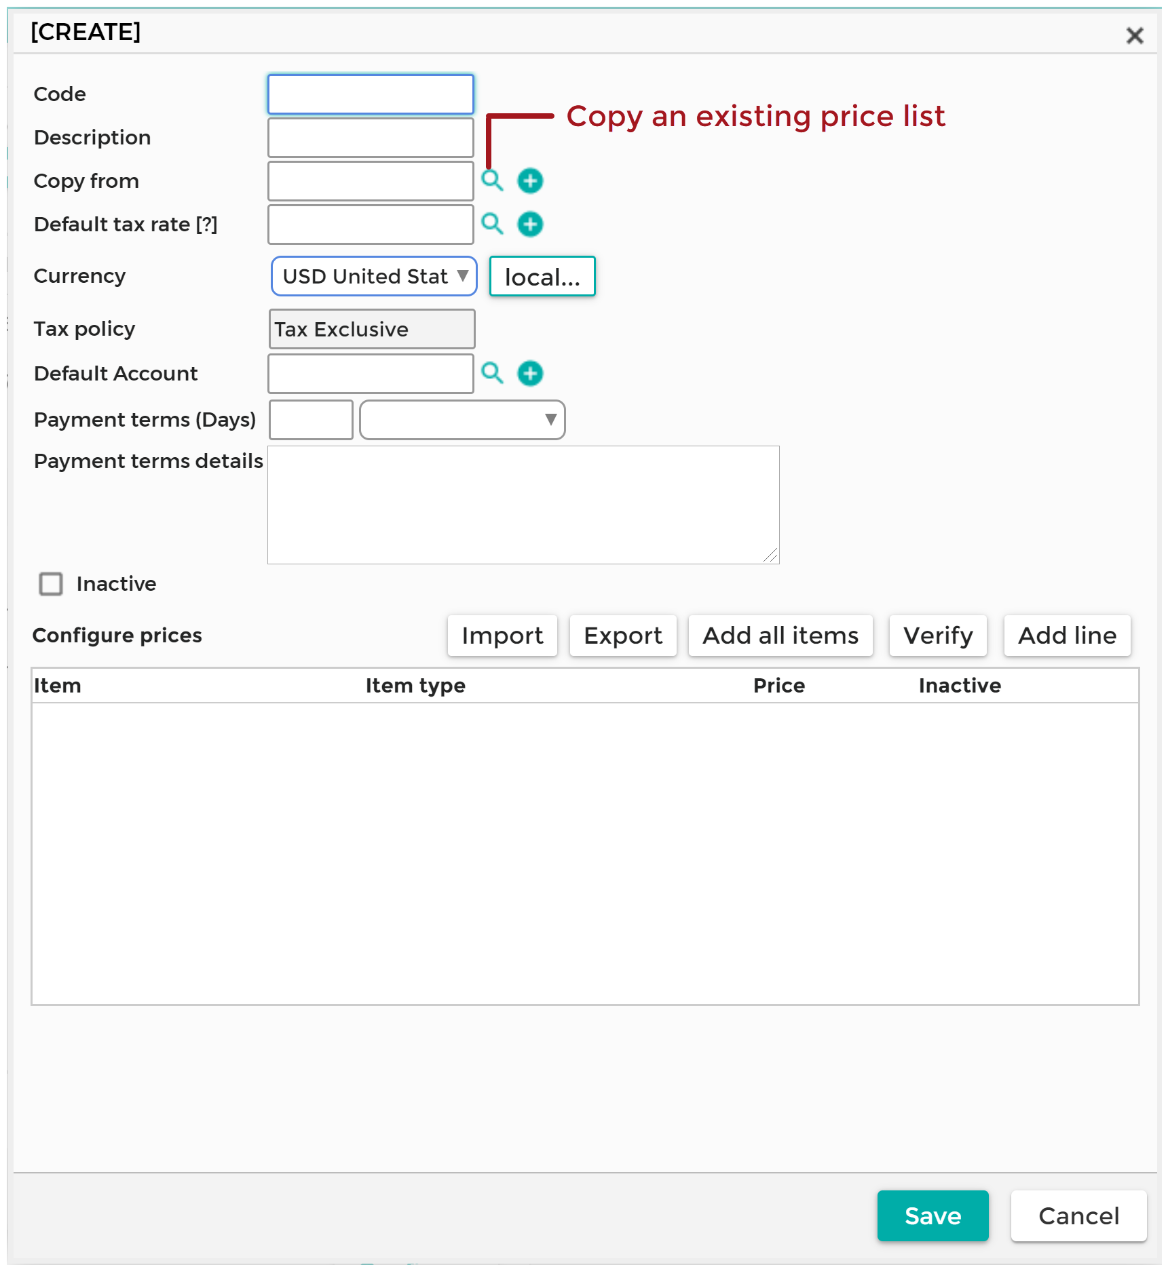Click into Payment terms details textarea
This screenshot has height=1265, width=1168.
(x=523, y=505)
